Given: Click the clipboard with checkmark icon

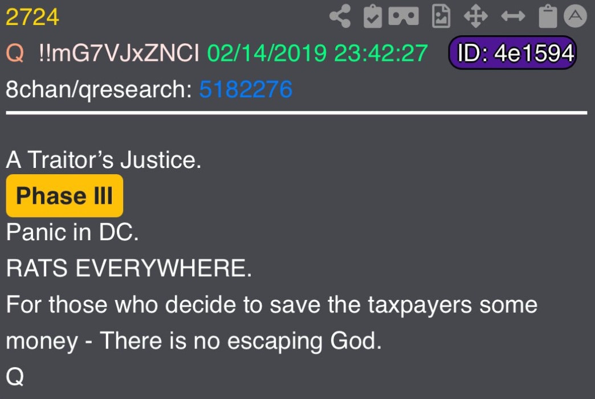Looking at the screenshot, I should click(x=373, y=17).
